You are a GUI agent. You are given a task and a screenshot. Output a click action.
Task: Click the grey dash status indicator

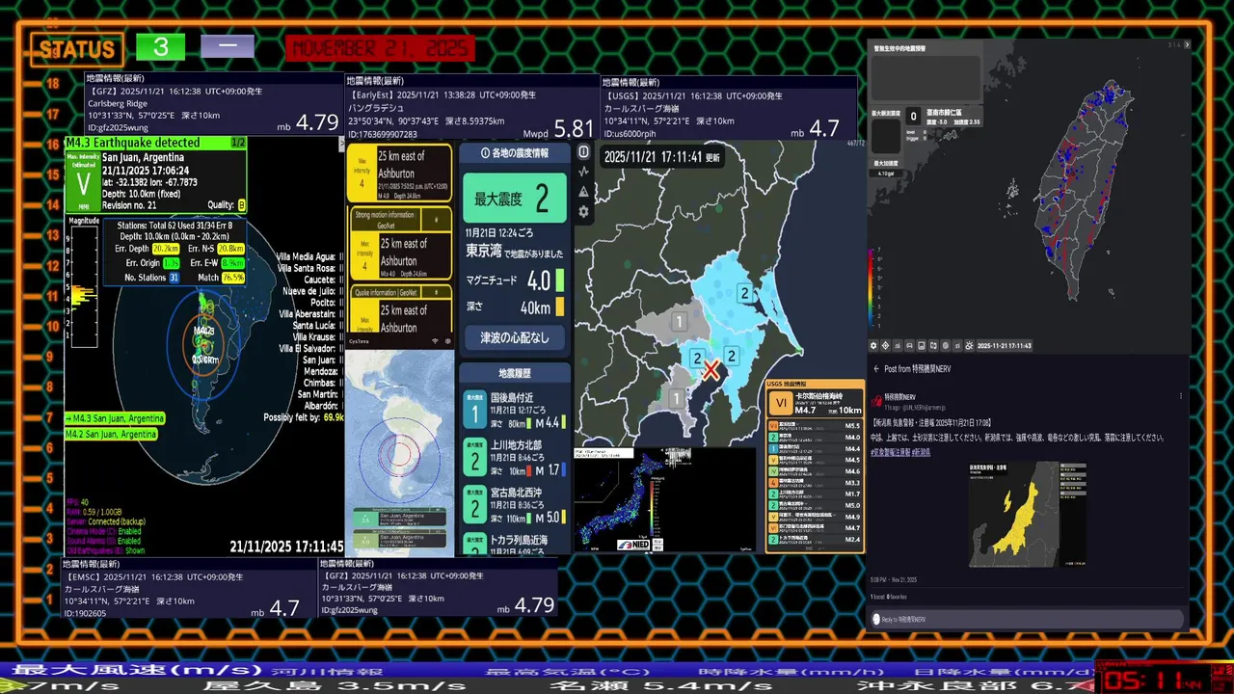tap(228, 46)
